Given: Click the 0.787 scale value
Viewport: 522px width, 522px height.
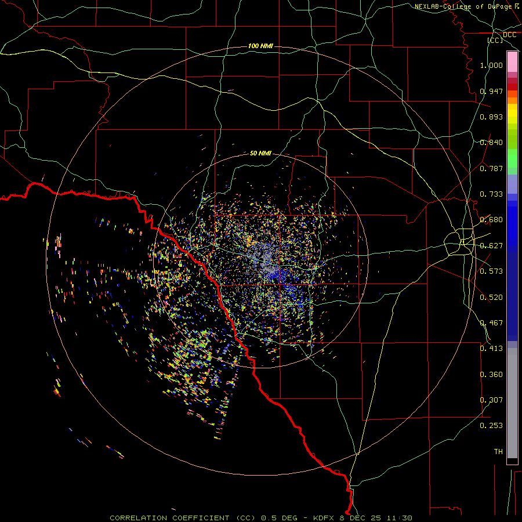Looking at the screenshot, I should pyautogui.click(x=491, y=168).
